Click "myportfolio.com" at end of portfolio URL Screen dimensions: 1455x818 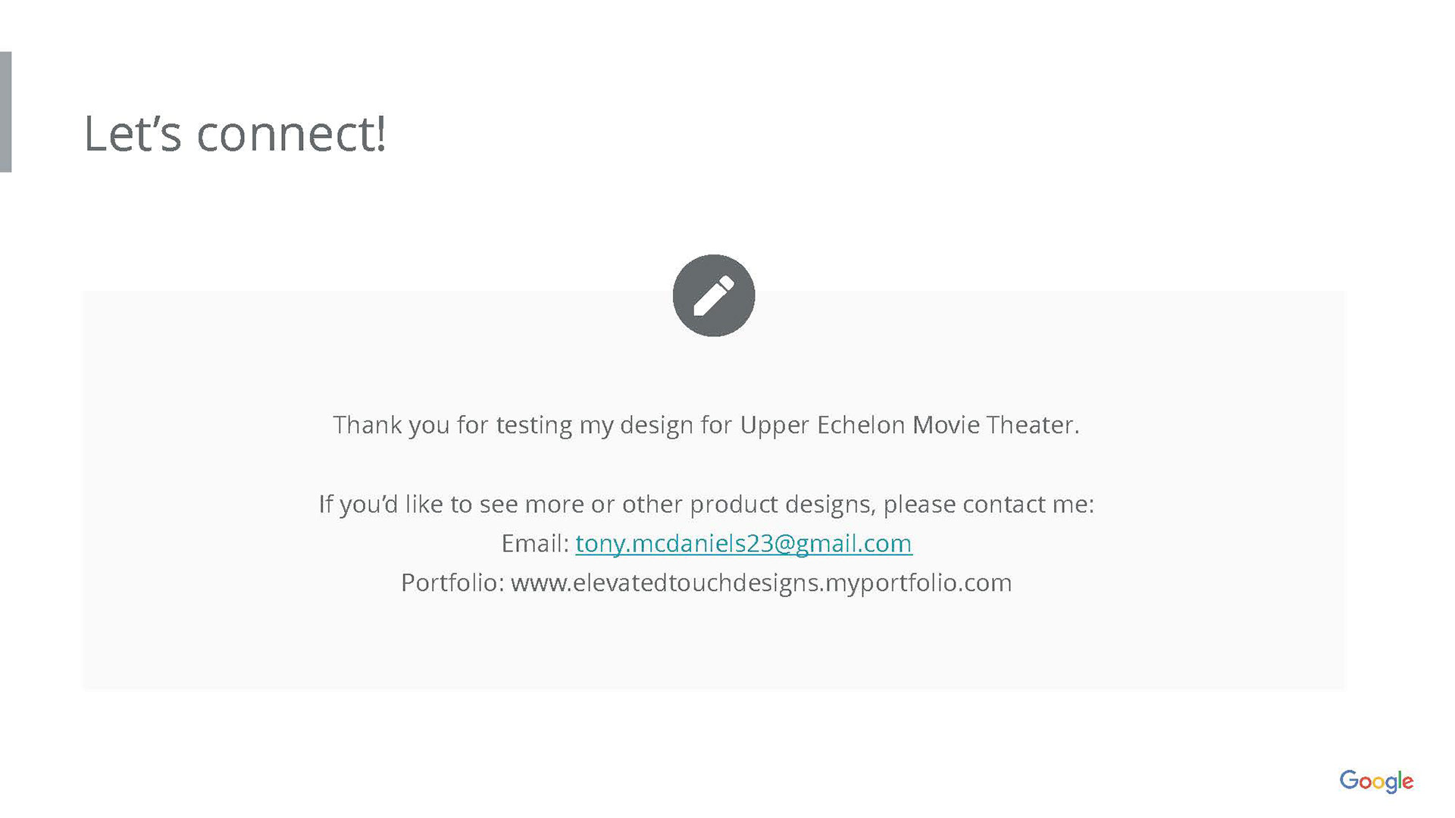pyautogui.click(x=918, y=583)
